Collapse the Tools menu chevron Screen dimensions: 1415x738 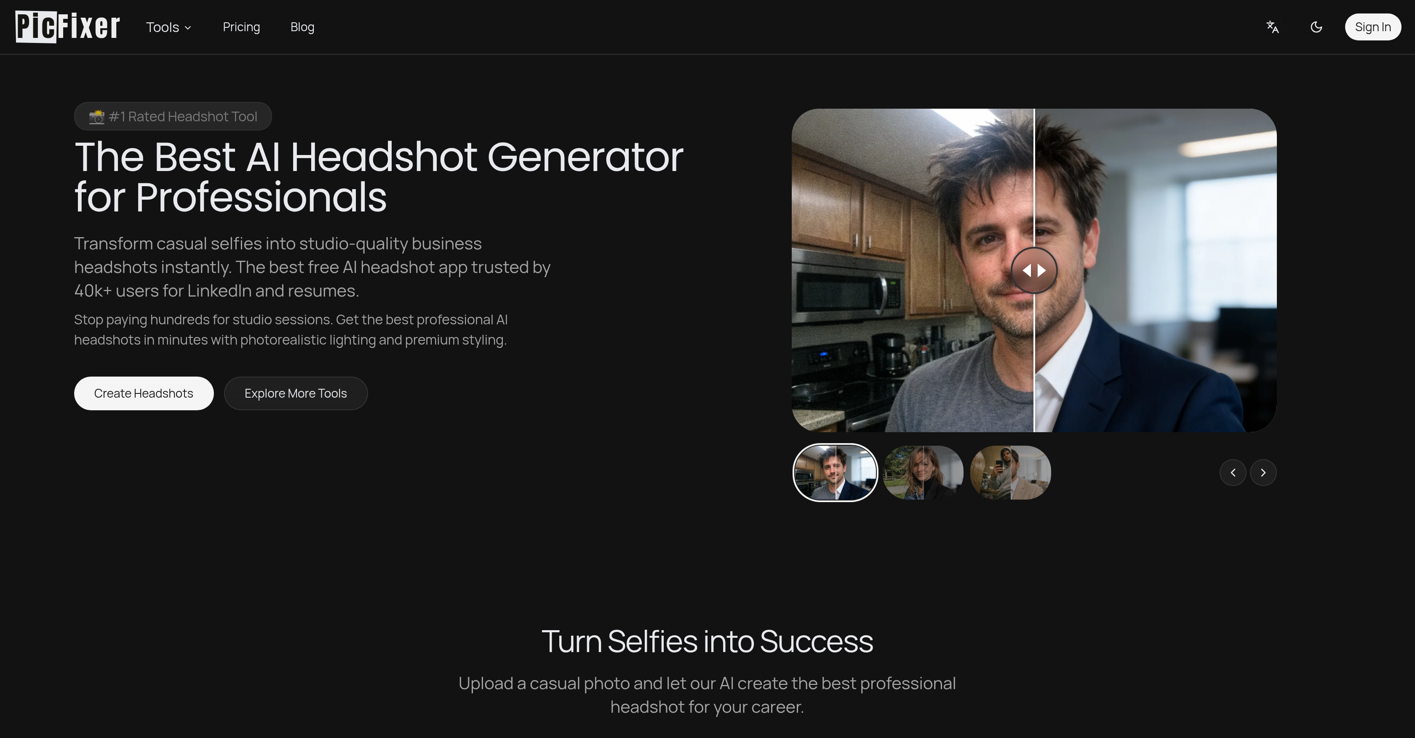coord(187,27)
